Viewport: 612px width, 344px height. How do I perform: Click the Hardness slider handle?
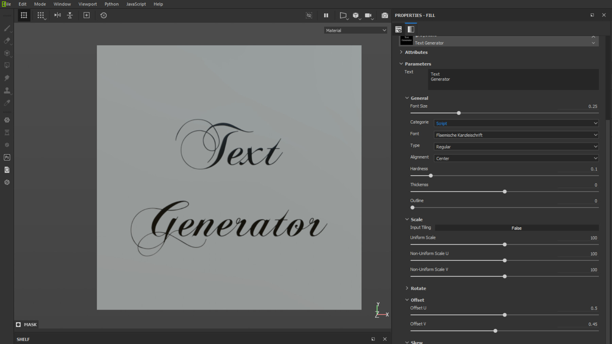coord(431,176)
